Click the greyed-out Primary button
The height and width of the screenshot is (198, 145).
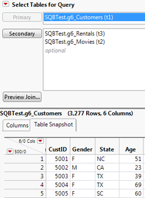[22, 17]
